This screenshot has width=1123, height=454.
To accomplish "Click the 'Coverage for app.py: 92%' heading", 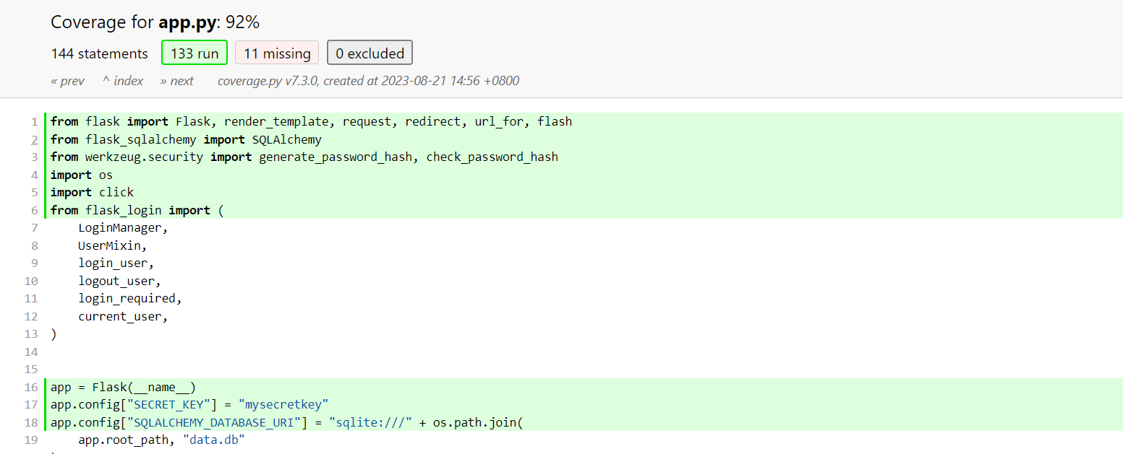I will point(155,22).
